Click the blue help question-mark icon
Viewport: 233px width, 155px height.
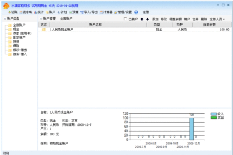point(136,12)
